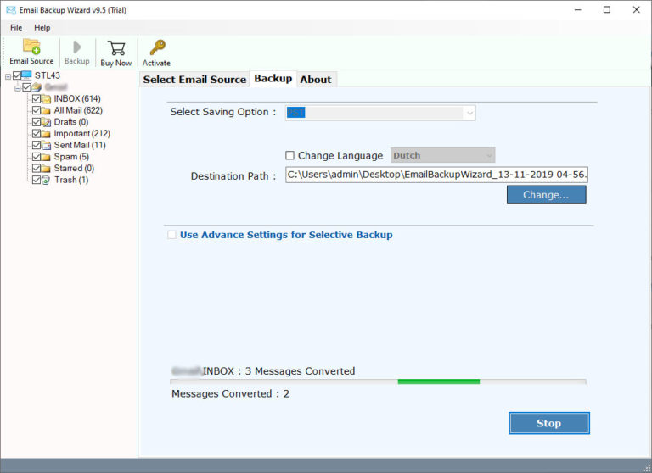
Task: Click the blurred mail account icon in the tree
Action: [x=37, y=86]
